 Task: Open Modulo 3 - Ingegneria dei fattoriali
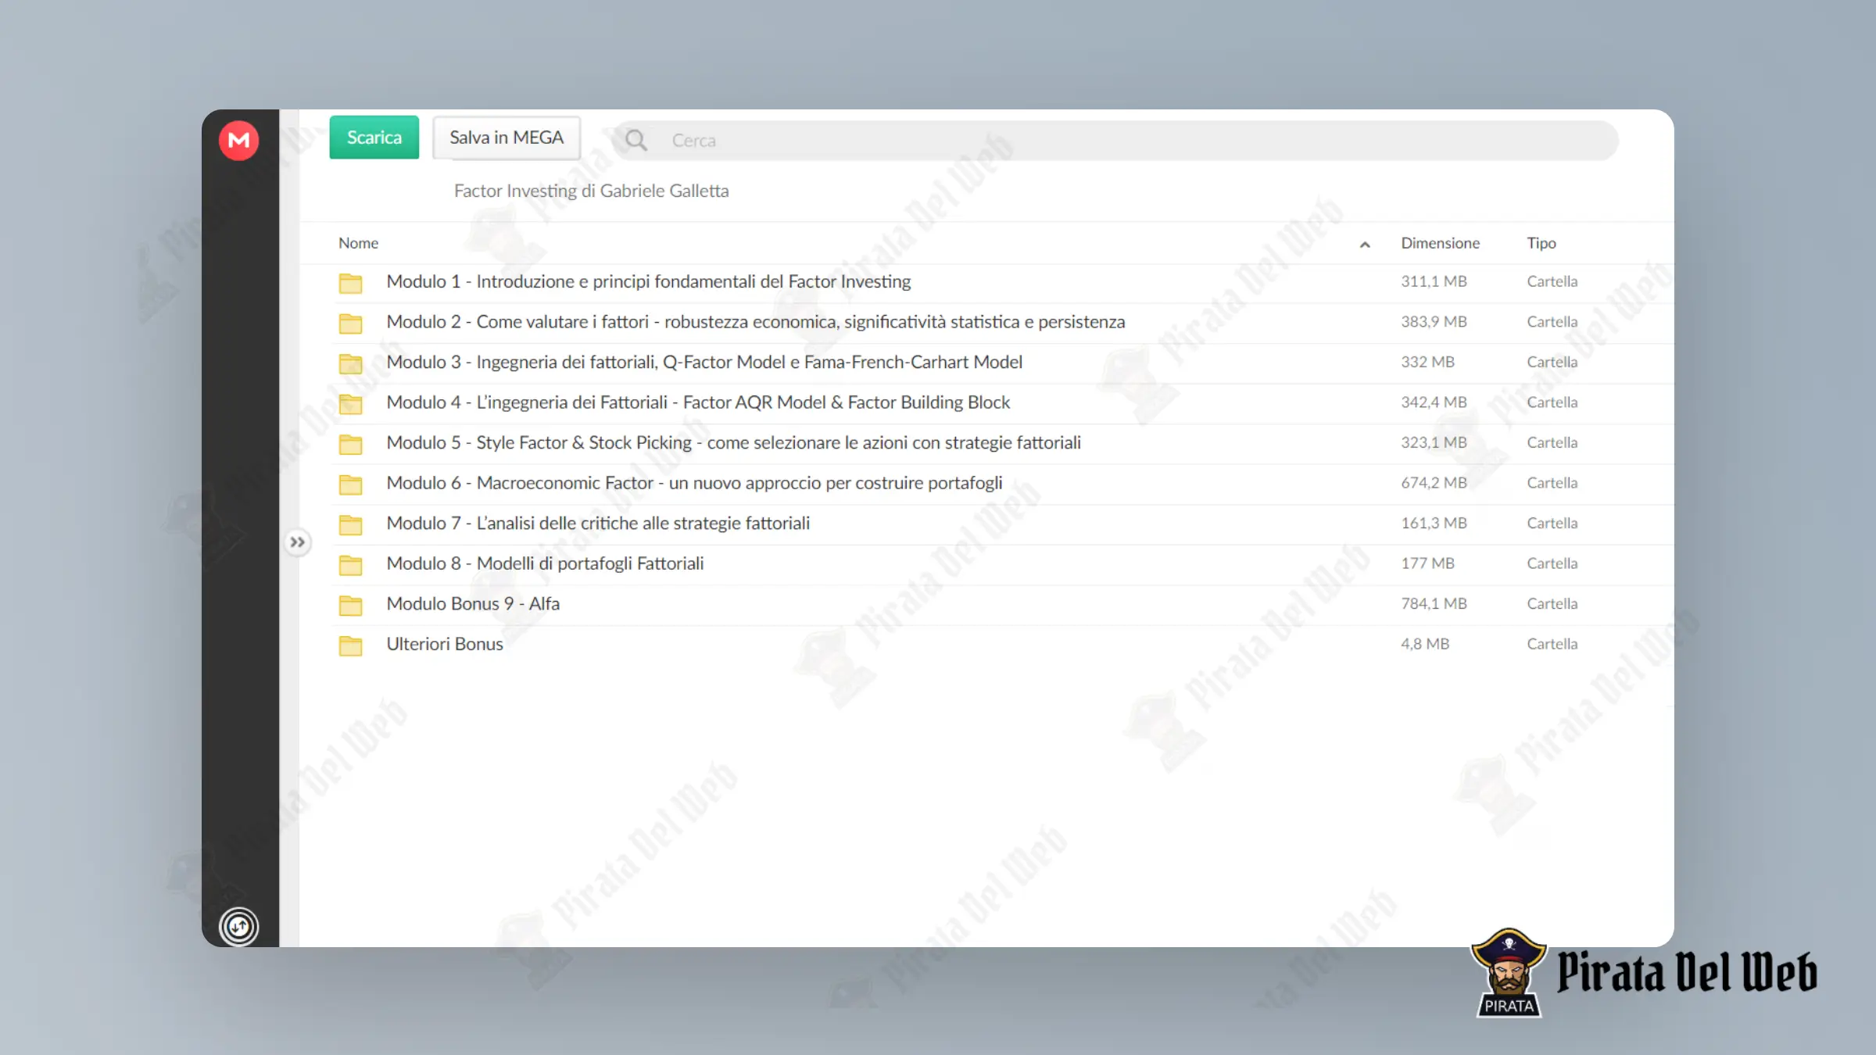(x=704, y=362)
